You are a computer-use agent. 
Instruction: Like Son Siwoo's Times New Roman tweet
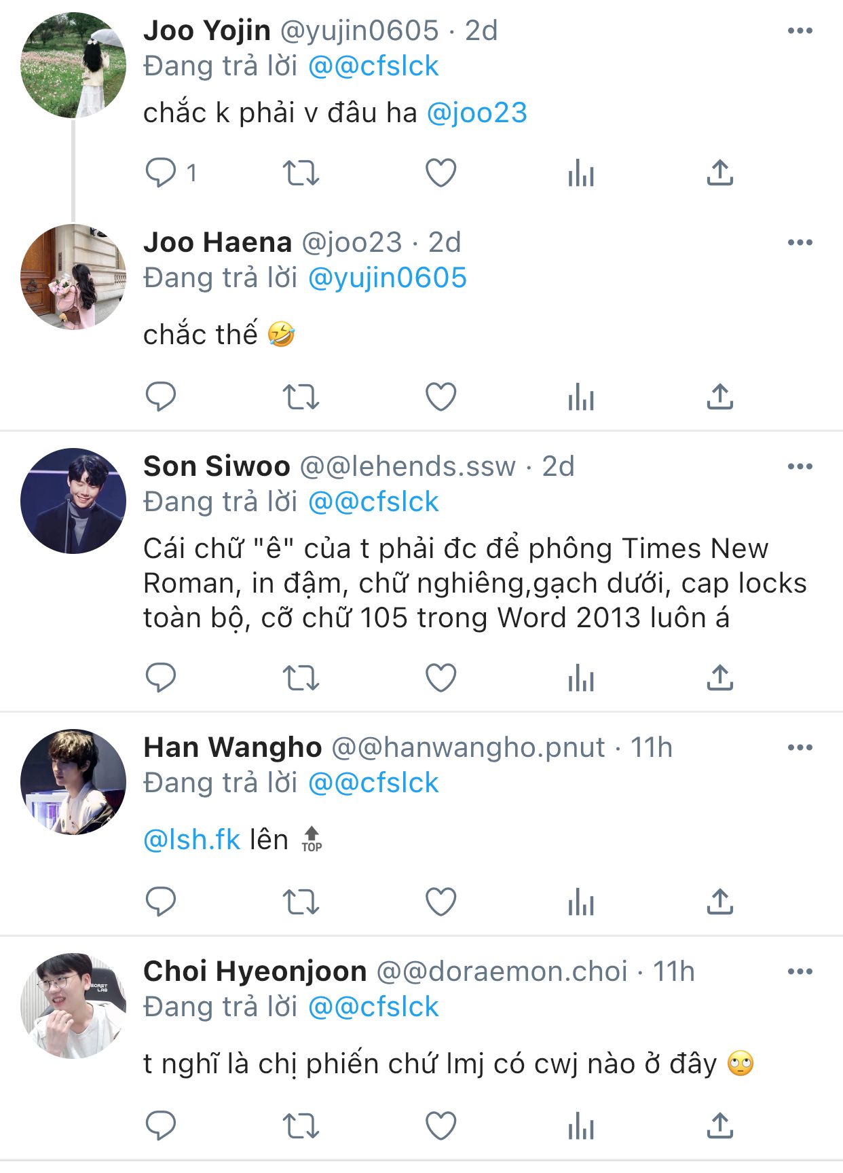click(441, 677)
